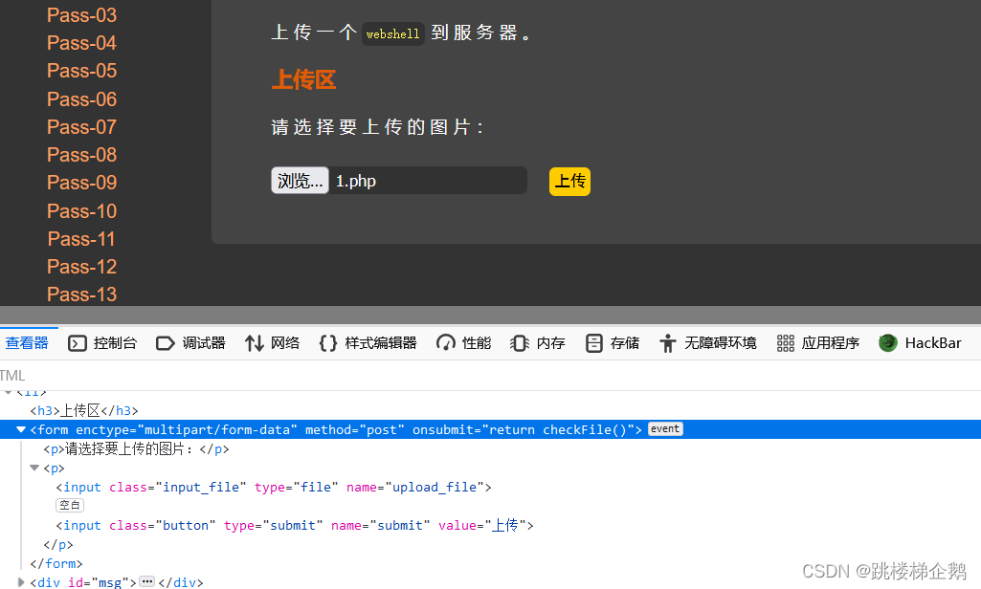Open the Application panel icon

786,343
